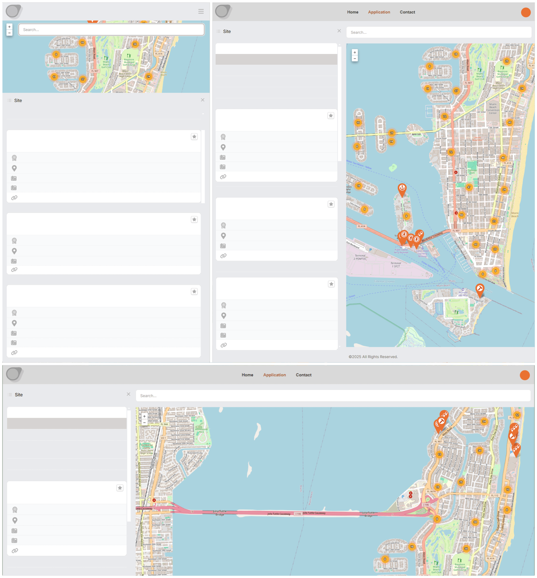
Task: Close the Site panel in bottom wide view
Action: [x=128, y=394]
